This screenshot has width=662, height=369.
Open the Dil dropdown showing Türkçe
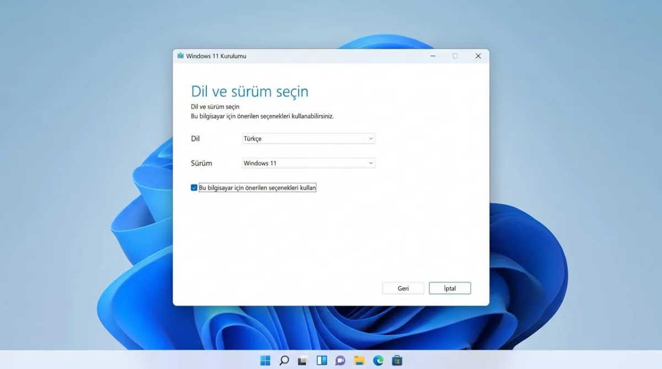coord(309,138)
